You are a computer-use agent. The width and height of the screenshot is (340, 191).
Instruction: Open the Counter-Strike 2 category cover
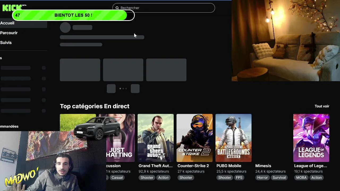194,138
